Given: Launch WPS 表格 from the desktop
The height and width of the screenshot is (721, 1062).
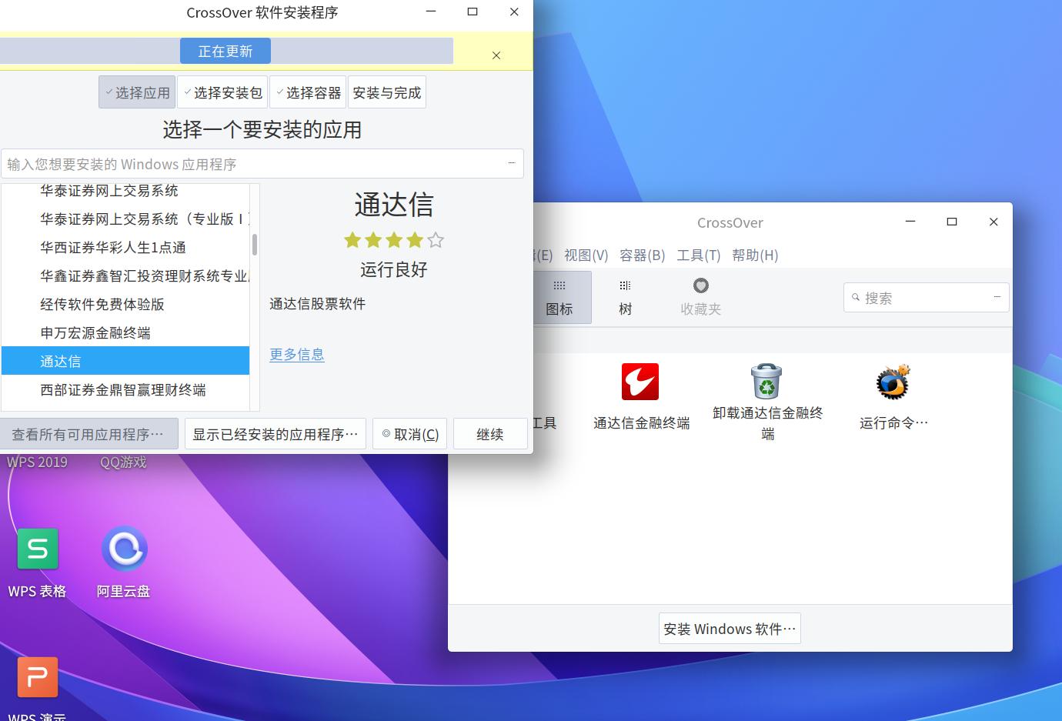Looking at the screenshot, I should point(37,549).
